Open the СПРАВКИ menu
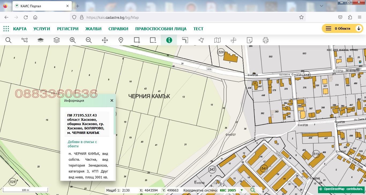 118,29
